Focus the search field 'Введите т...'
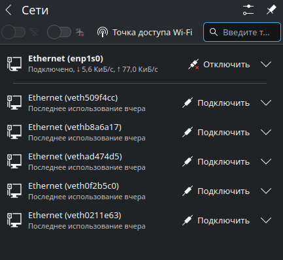Viewport: 283px width, 260px height. coord(242,32)
